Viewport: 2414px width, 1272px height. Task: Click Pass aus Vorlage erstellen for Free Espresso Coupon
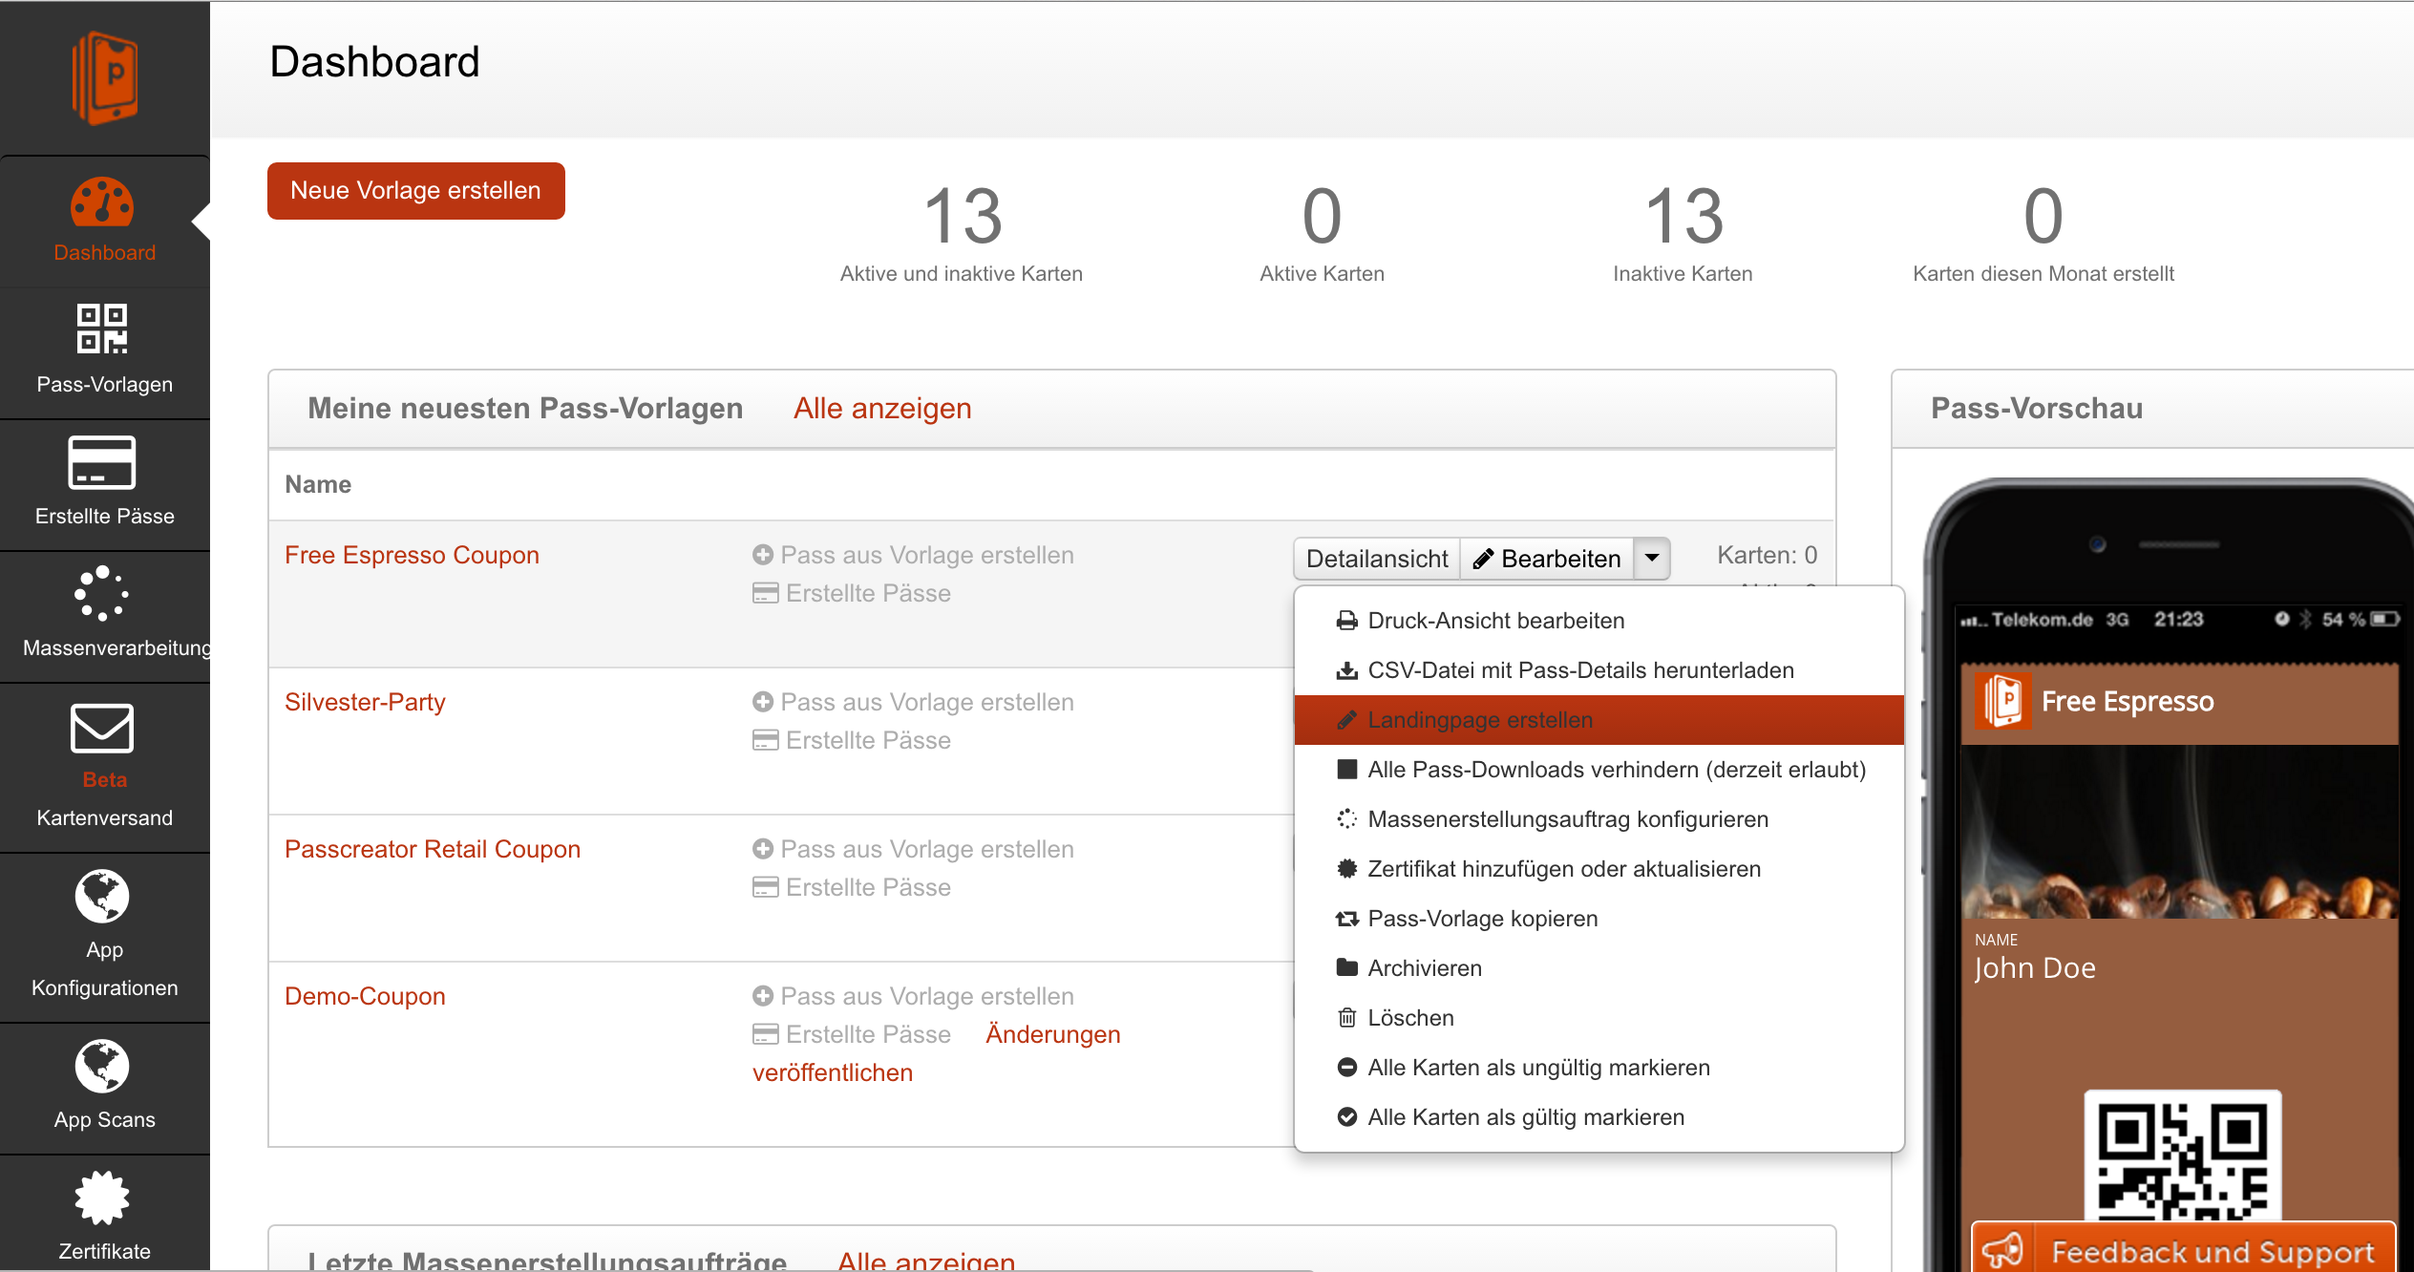913,555
